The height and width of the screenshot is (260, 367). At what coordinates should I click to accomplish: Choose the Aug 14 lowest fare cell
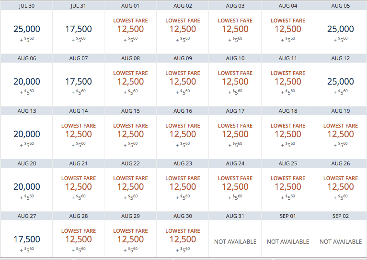[x=79, y=137]
